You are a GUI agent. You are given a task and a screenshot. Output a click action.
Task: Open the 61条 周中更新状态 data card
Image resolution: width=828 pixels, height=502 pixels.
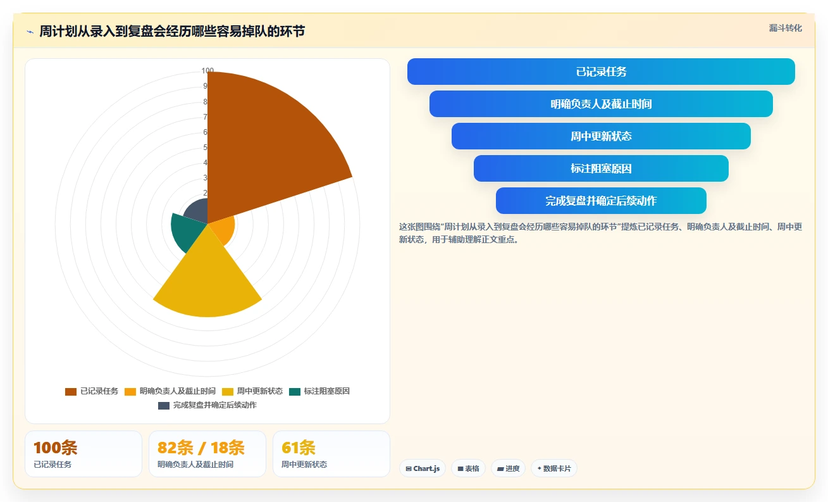click(x=331, y=454)
